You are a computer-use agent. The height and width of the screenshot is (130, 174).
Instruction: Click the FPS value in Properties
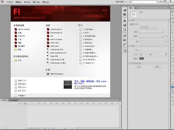tap(140, 50)
